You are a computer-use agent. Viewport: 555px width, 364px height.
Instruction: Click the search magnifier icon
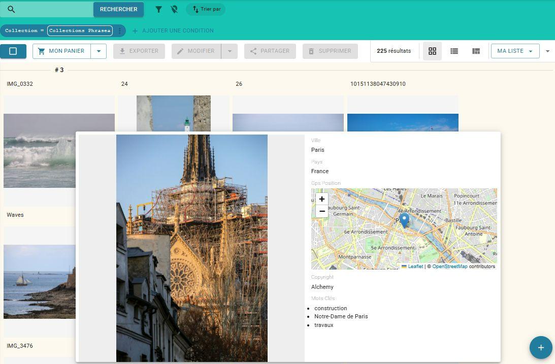click(11, 9)
